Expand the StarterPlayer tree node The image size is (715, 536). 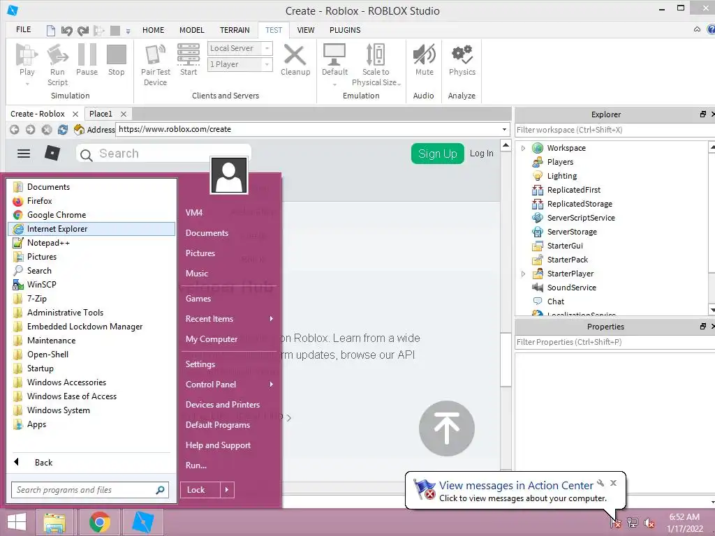pyautogui.click(x=523, y=274)
